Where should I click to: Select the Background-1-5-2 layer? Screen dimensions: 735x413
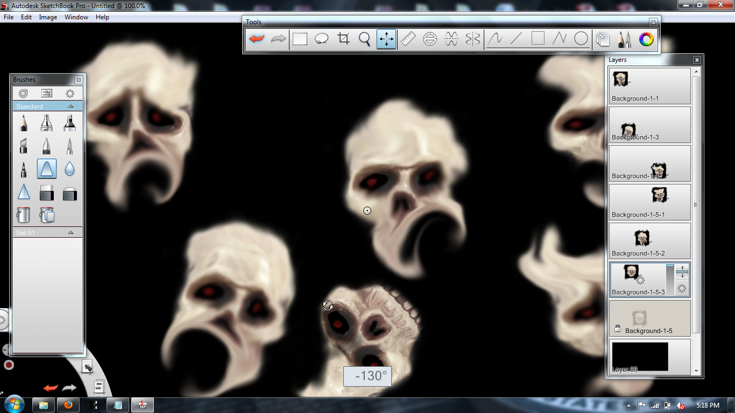pos(650,240)
